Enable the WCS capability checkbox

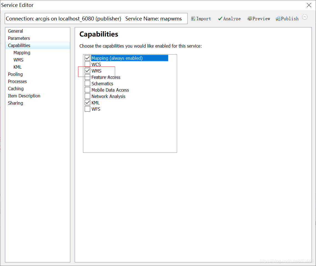click(87, 64)
